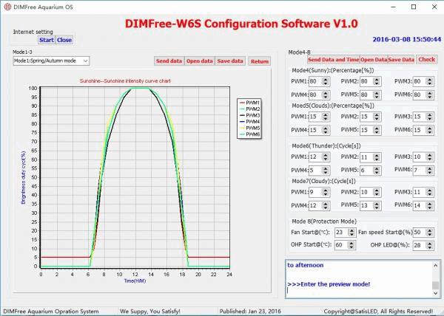This screenshot has width=444, height=316.
Task: Increase Mode6 Thunder PWM2 cycle with up arrow
Action: pos(377,155)
